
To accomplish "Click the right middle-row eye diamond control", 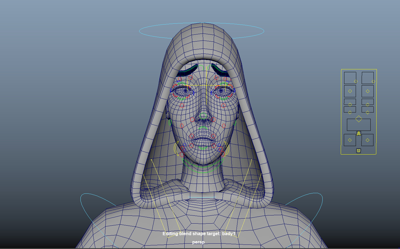I will pos(368,91).
